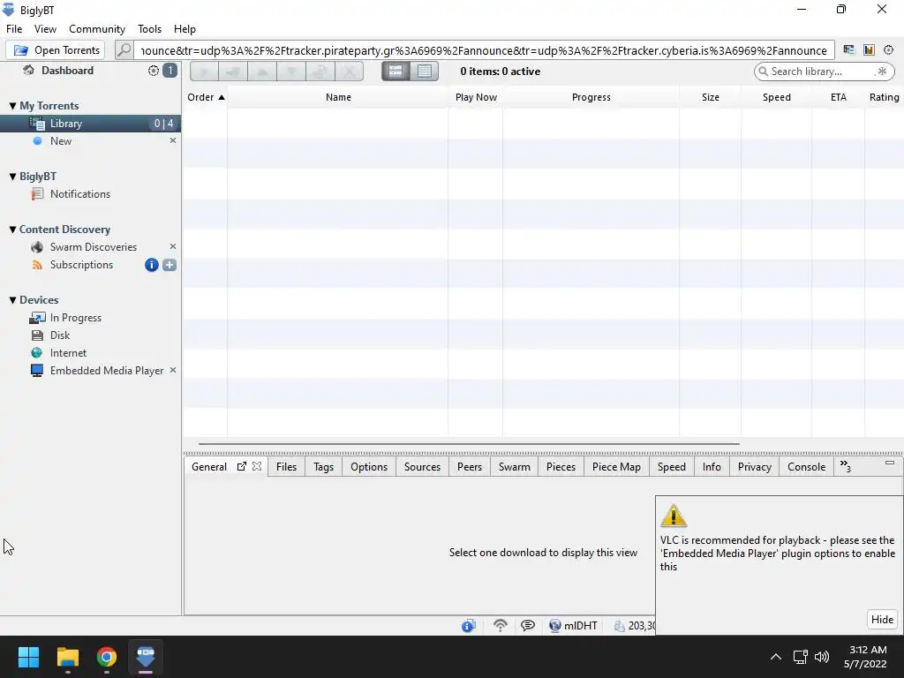Close the Swarm Discoveries sidebar entry
Screen dimensions: 904x678
click(x=172, y=246)
